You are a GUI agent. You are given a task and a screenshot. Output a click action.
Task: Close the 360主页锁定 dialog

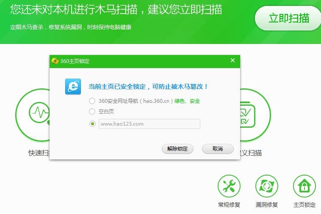click(x=232, y=60)
